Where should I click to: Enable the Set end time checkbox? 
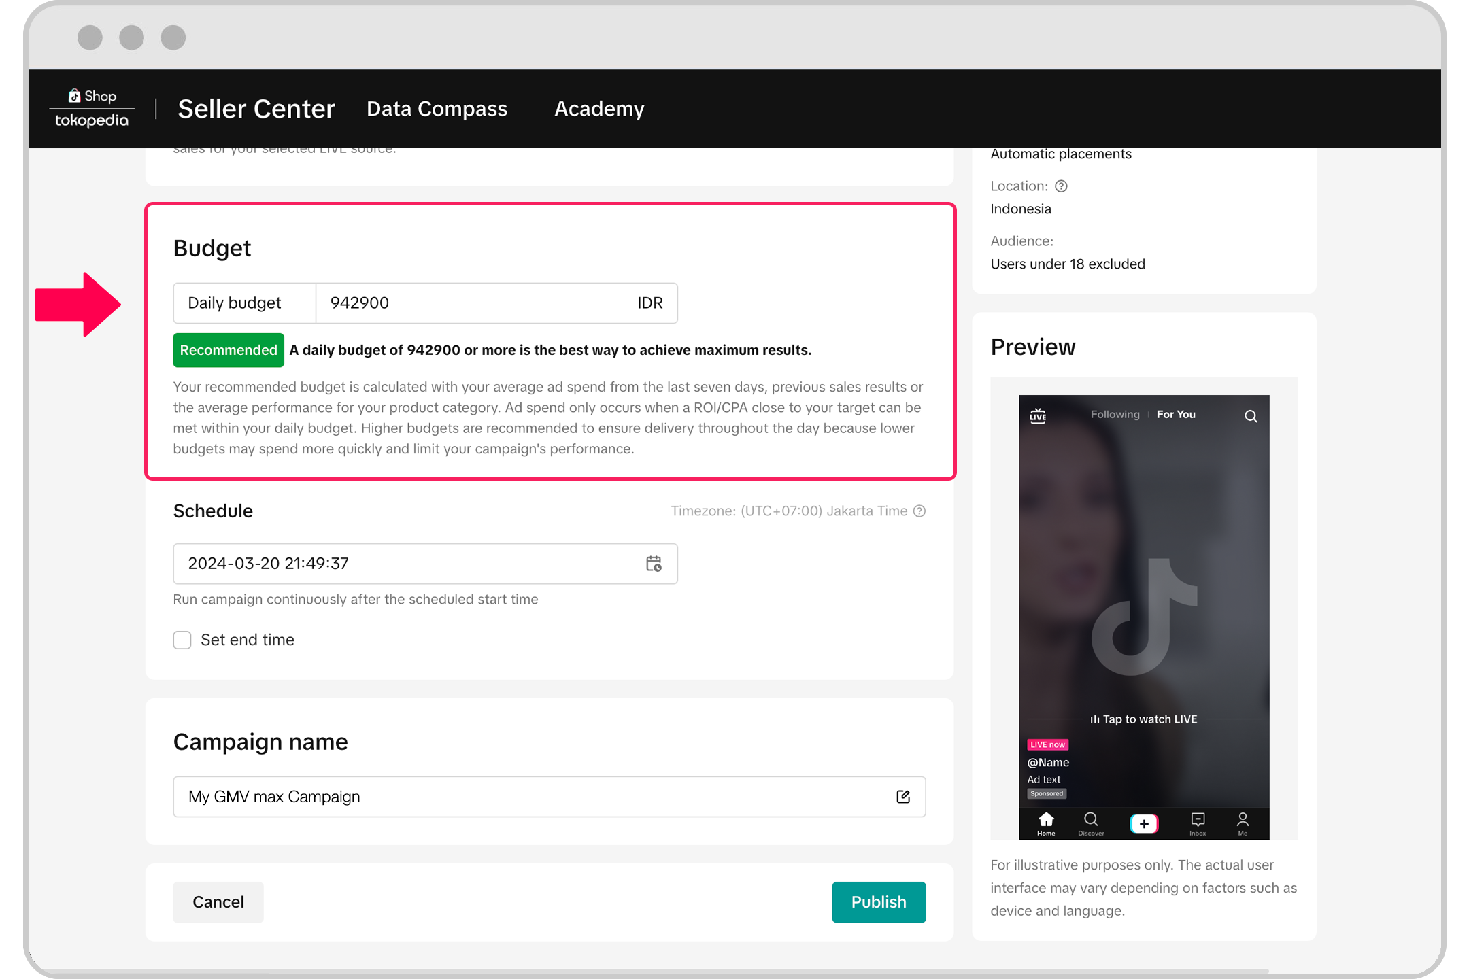[x=182, y=640]
